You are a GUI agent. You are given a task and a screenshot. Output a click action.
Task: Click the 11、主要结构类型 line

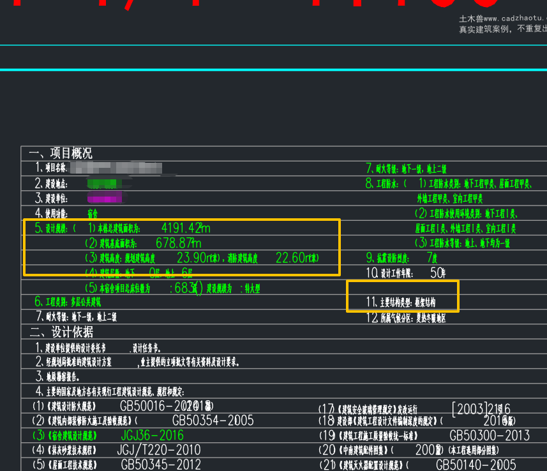click(x=401, y=302)
